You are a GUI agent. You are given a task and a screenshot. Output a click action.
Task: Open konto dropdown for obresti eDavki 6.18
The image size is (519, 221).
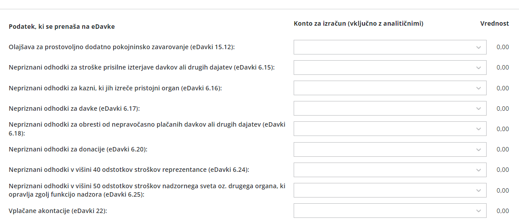click(x=390, y=129)
